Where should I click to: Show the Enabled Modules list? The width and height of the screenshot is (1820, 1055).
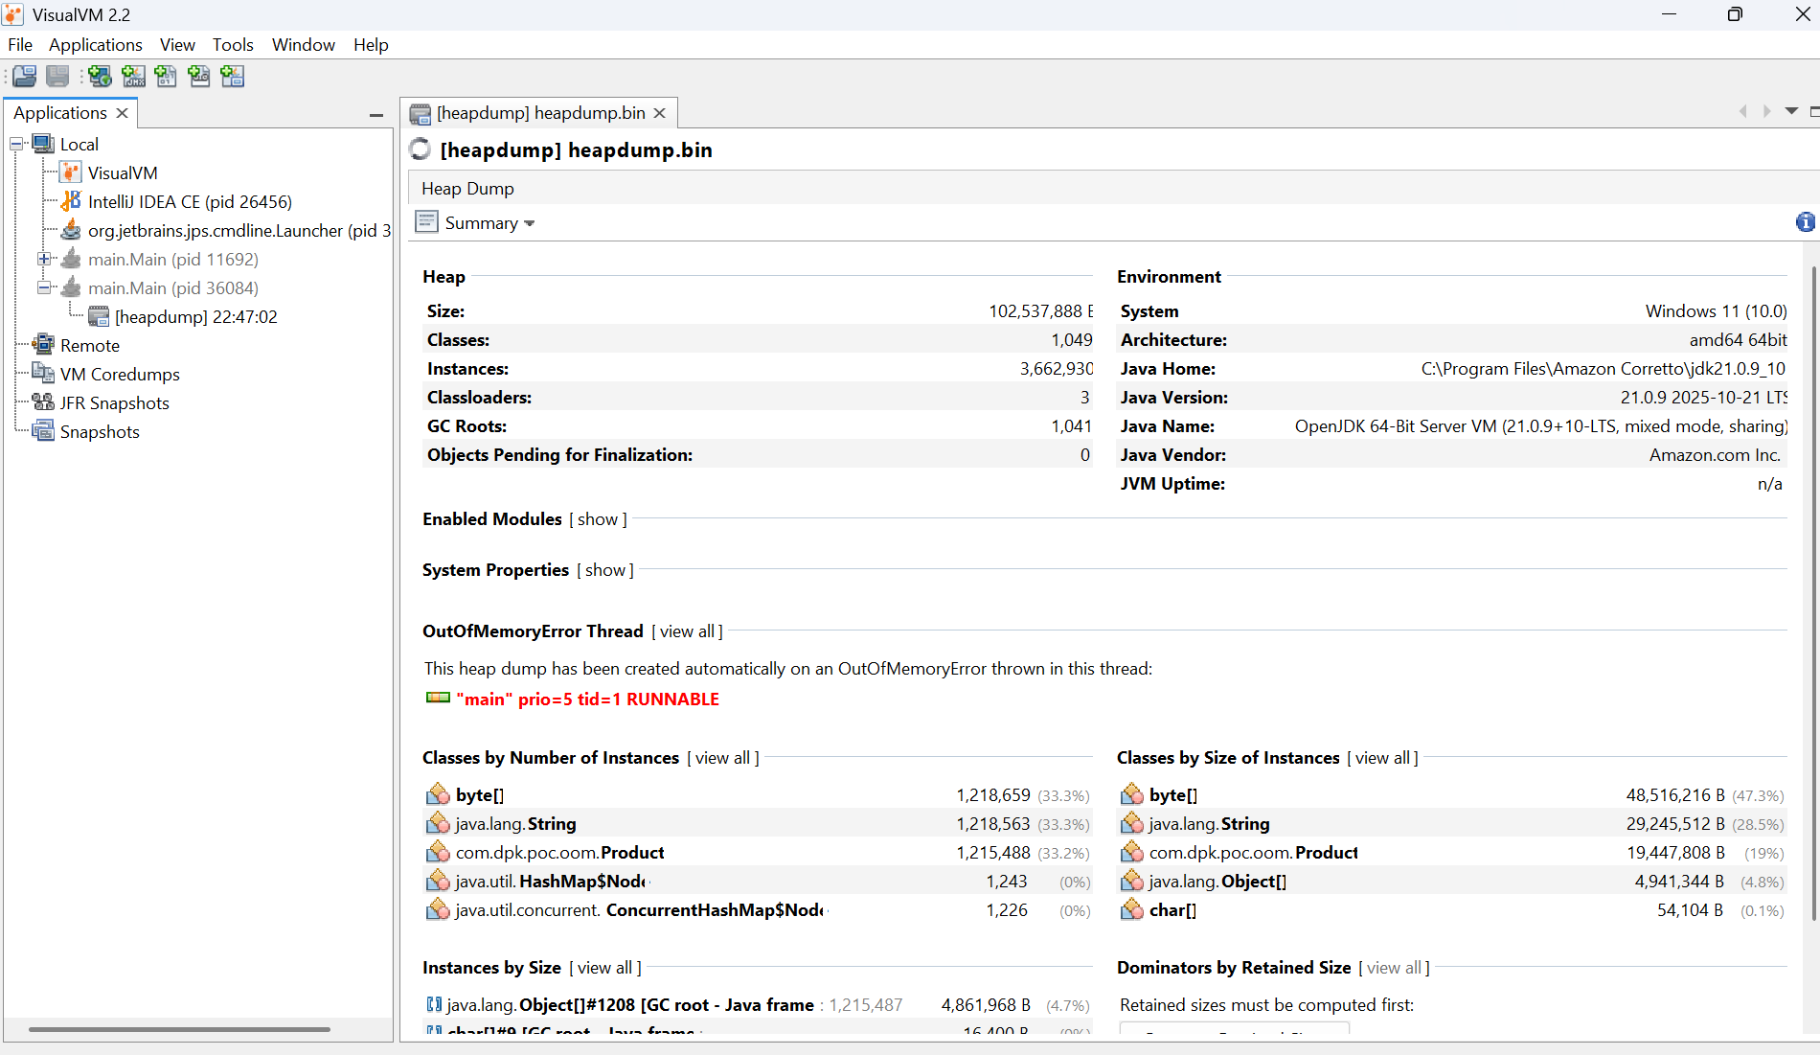[598, 519]
